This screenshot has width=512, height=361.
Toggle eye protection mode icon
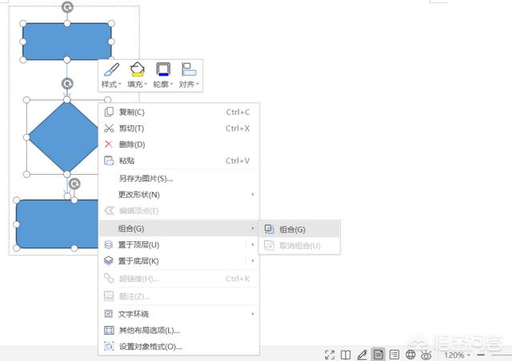[426, 355]
